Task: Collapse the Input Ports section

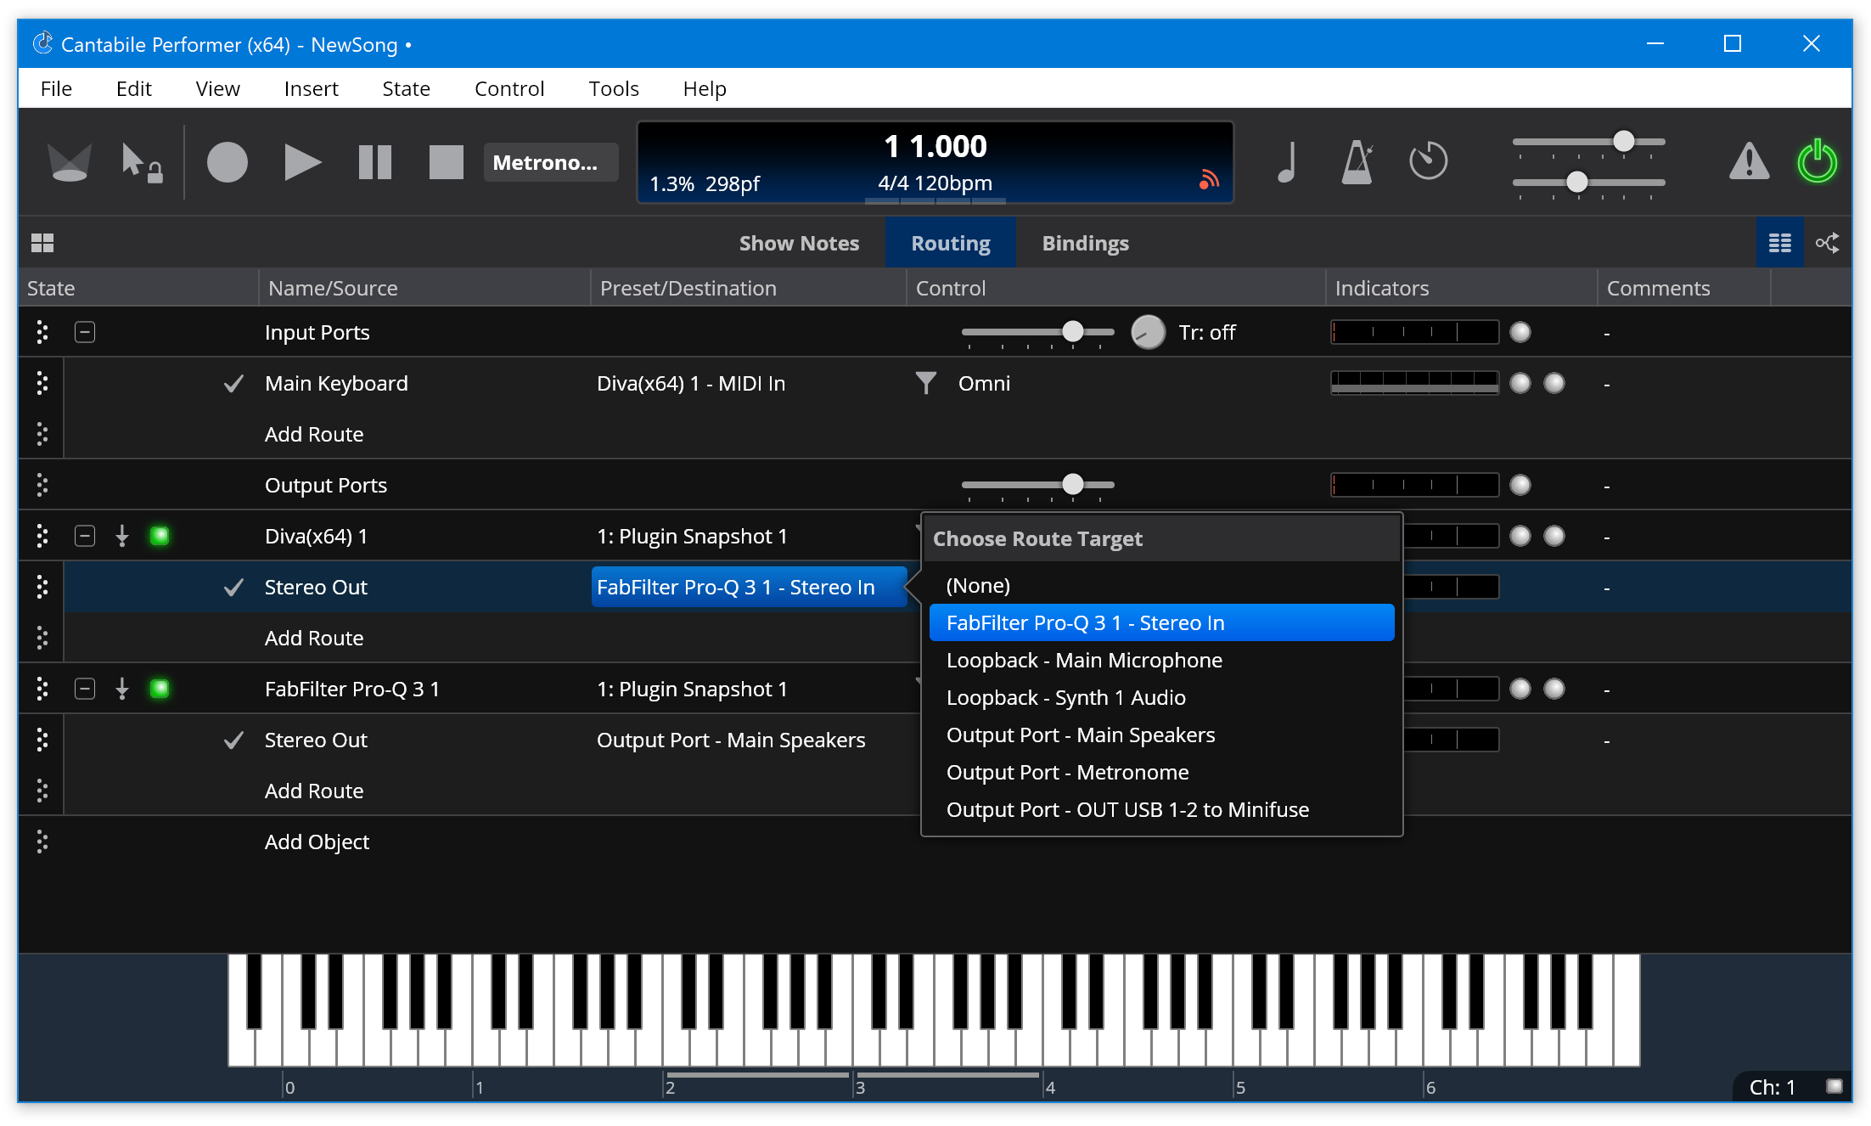Action: pos(85,332)
